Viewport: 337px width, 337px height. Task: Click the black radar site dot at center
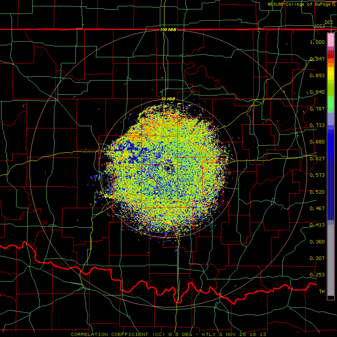(x=168, y=168)
